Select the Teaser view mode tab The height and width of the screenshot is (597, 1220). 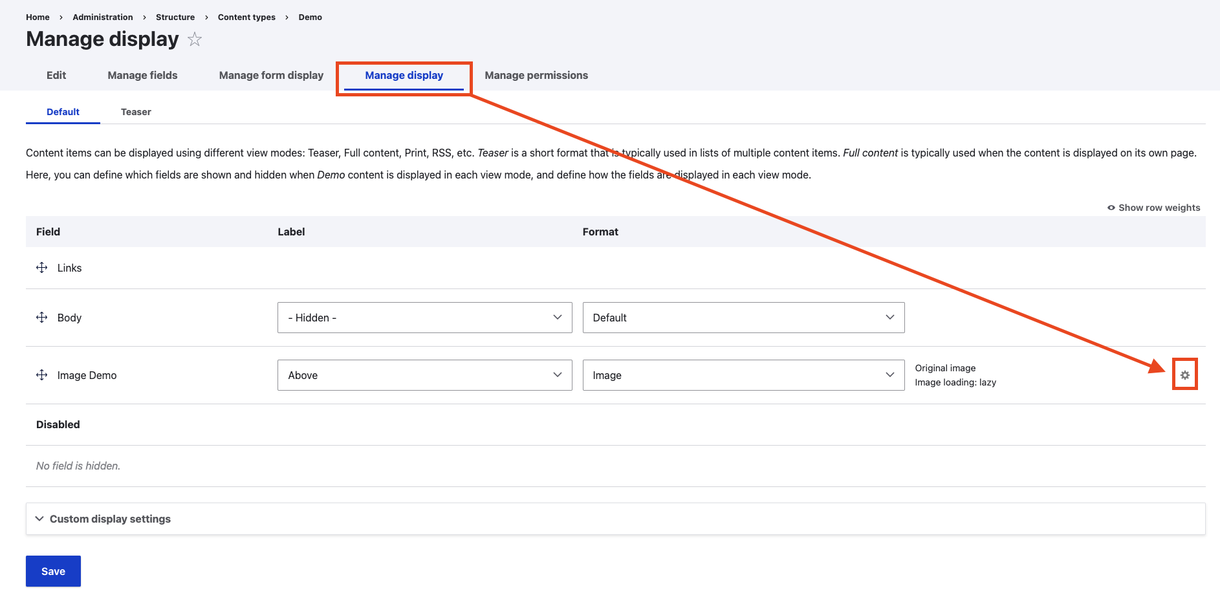136,112
